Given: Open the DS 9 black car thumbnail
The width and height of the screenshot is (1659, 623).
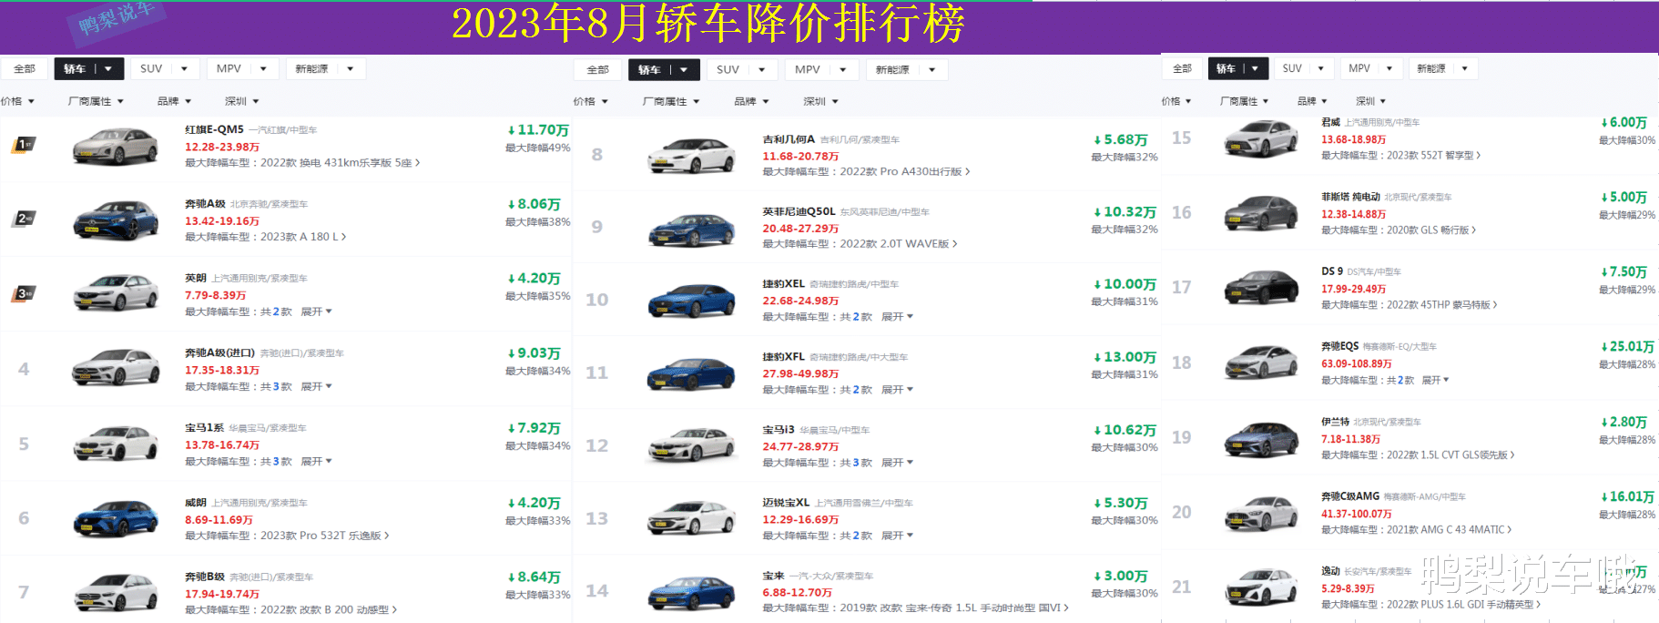Looking at the screenshot, I should pyautogui.click(x=1261, y=288).
